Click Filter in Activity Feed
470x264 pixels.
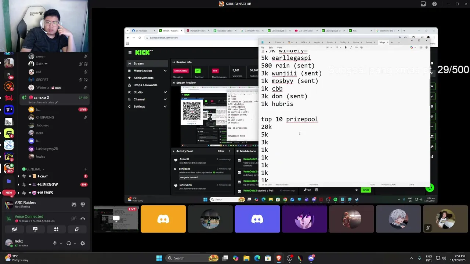[x=221, y=151]
